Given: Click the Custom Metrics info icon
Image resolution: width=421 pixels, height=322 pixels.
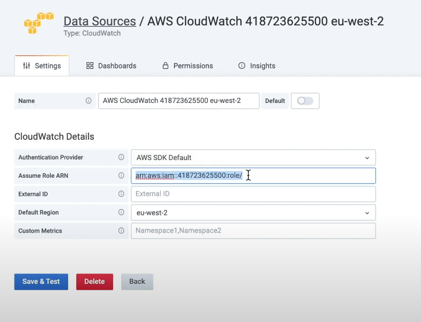Looking at the screenshot, I should pos(121,230).
